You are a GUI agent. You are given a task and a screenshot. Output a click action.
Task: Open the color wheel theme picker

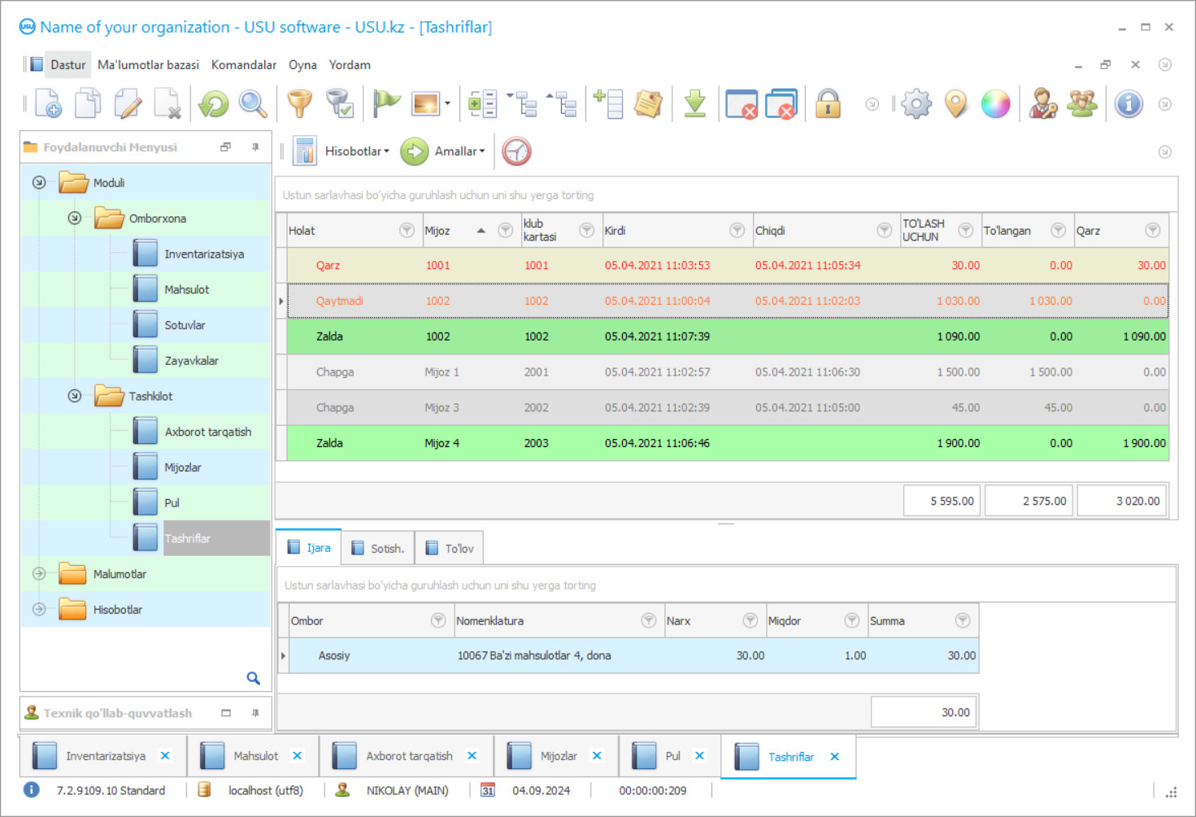[x=995, y=104]
